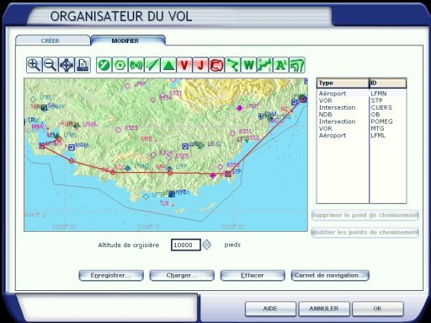Click the A1 data labels icon
Screen dimensions: 431x323
[x=281, y=65]
